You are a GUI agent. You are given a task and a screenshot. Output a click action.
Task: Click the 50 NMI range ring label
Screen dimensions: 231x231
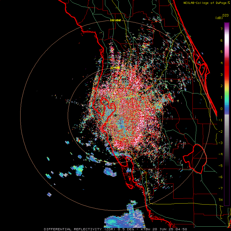pos(115,68)
